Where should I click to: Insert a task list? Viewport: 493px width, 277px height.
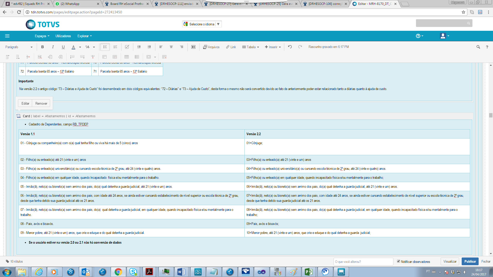coord(127,47)
